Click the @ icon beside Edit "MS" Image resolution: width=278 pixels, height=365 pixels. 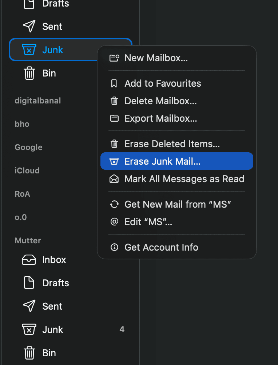pos(114,221)
